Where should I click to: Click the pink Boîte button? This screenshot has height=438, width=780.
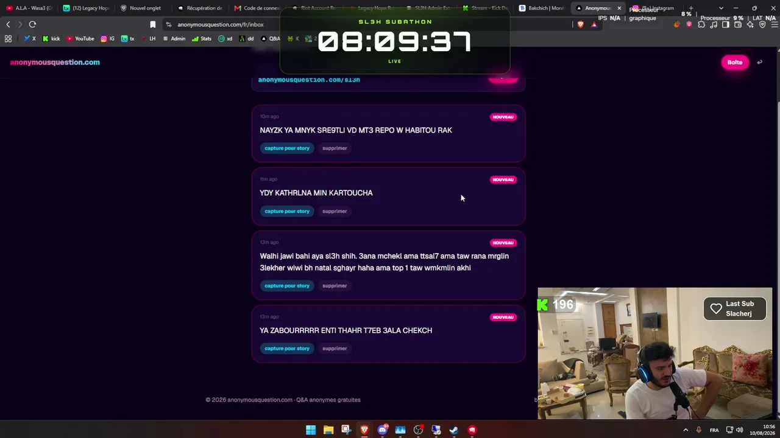click(x=735, y=62)
